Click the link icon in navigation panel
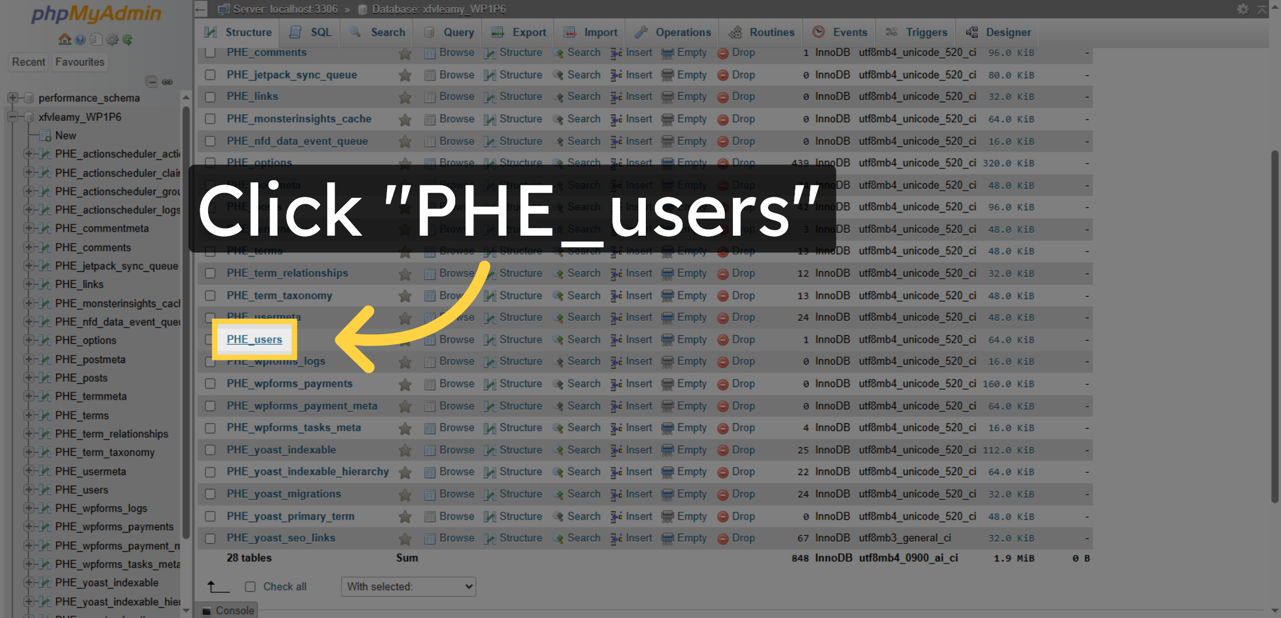This screenshot has width=1281, height=618. [x=168, y=82]
